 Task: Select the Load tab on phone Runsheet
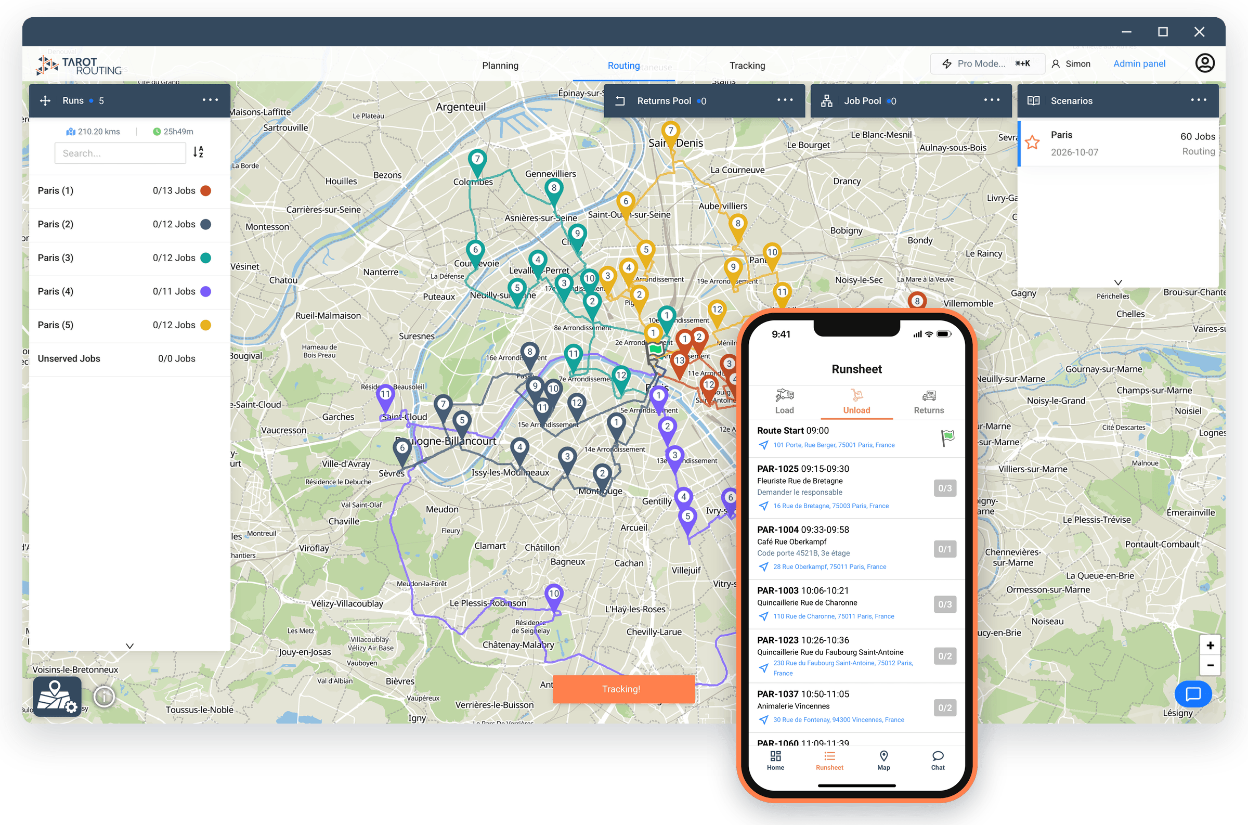(784, 402)
